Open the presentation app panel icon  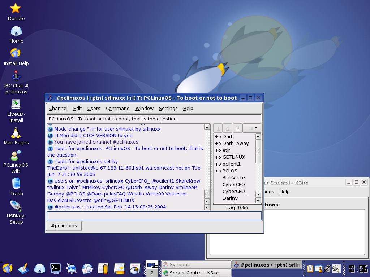pyautogui.click(x=119, y=268)
